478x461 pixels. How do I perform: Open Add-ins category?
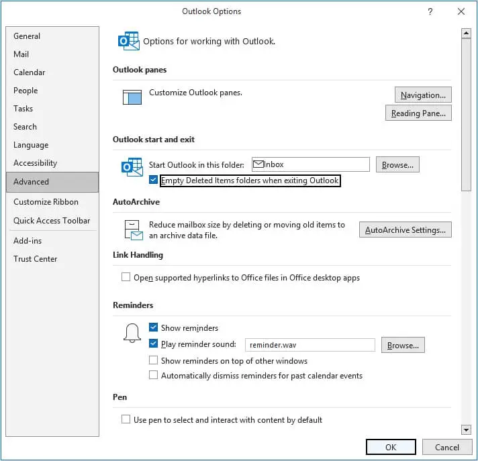pos(52,241)
